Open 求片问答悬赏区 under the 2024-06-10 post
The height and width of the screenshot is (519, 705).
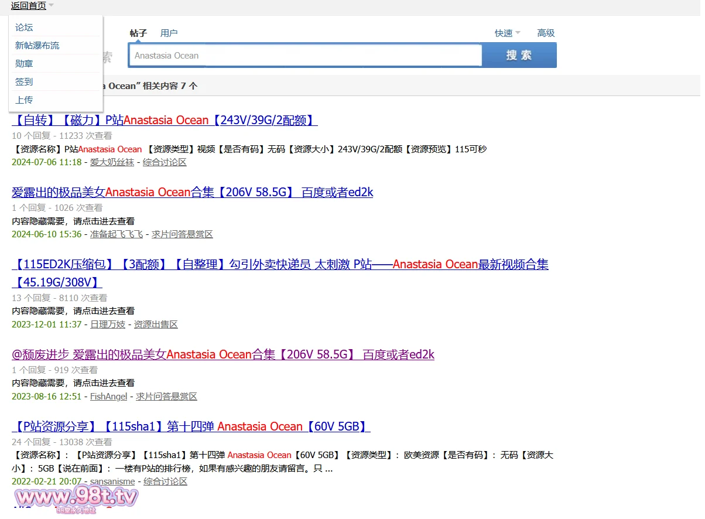182,234
